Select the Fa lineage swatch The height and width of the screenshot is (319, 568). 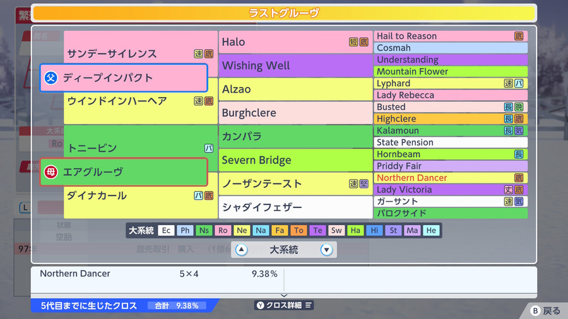point(280,230)
